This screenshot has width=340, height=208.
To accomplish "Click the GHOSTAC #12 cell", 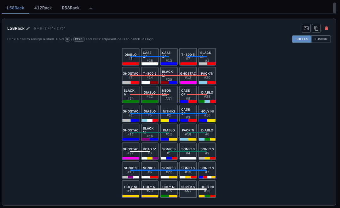I will click(188, 75).
